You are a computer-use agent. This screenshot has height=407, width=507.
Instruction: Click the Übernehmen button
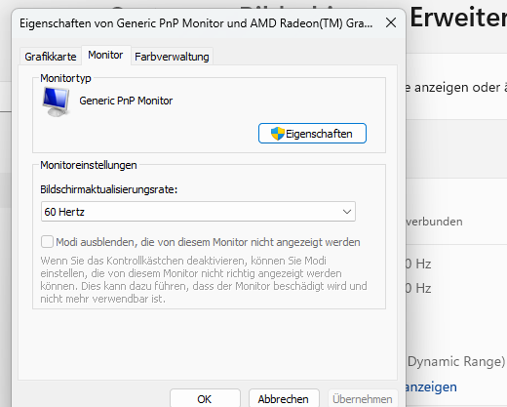(x=363, y=398)
